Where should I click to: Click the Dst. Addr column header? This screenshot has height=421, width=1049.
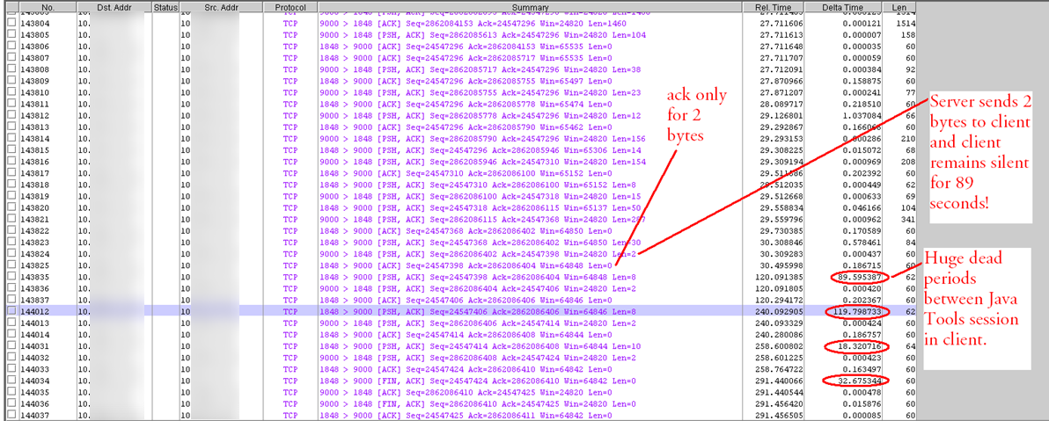114,6
